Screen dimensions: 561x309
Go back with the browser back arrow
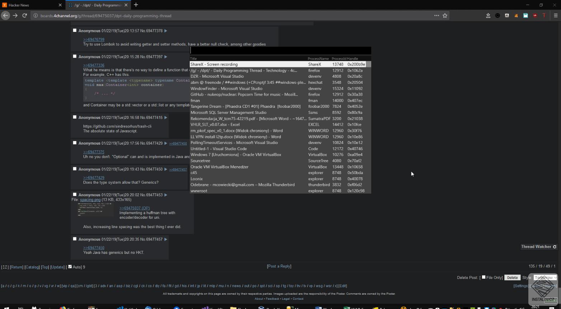5,16
